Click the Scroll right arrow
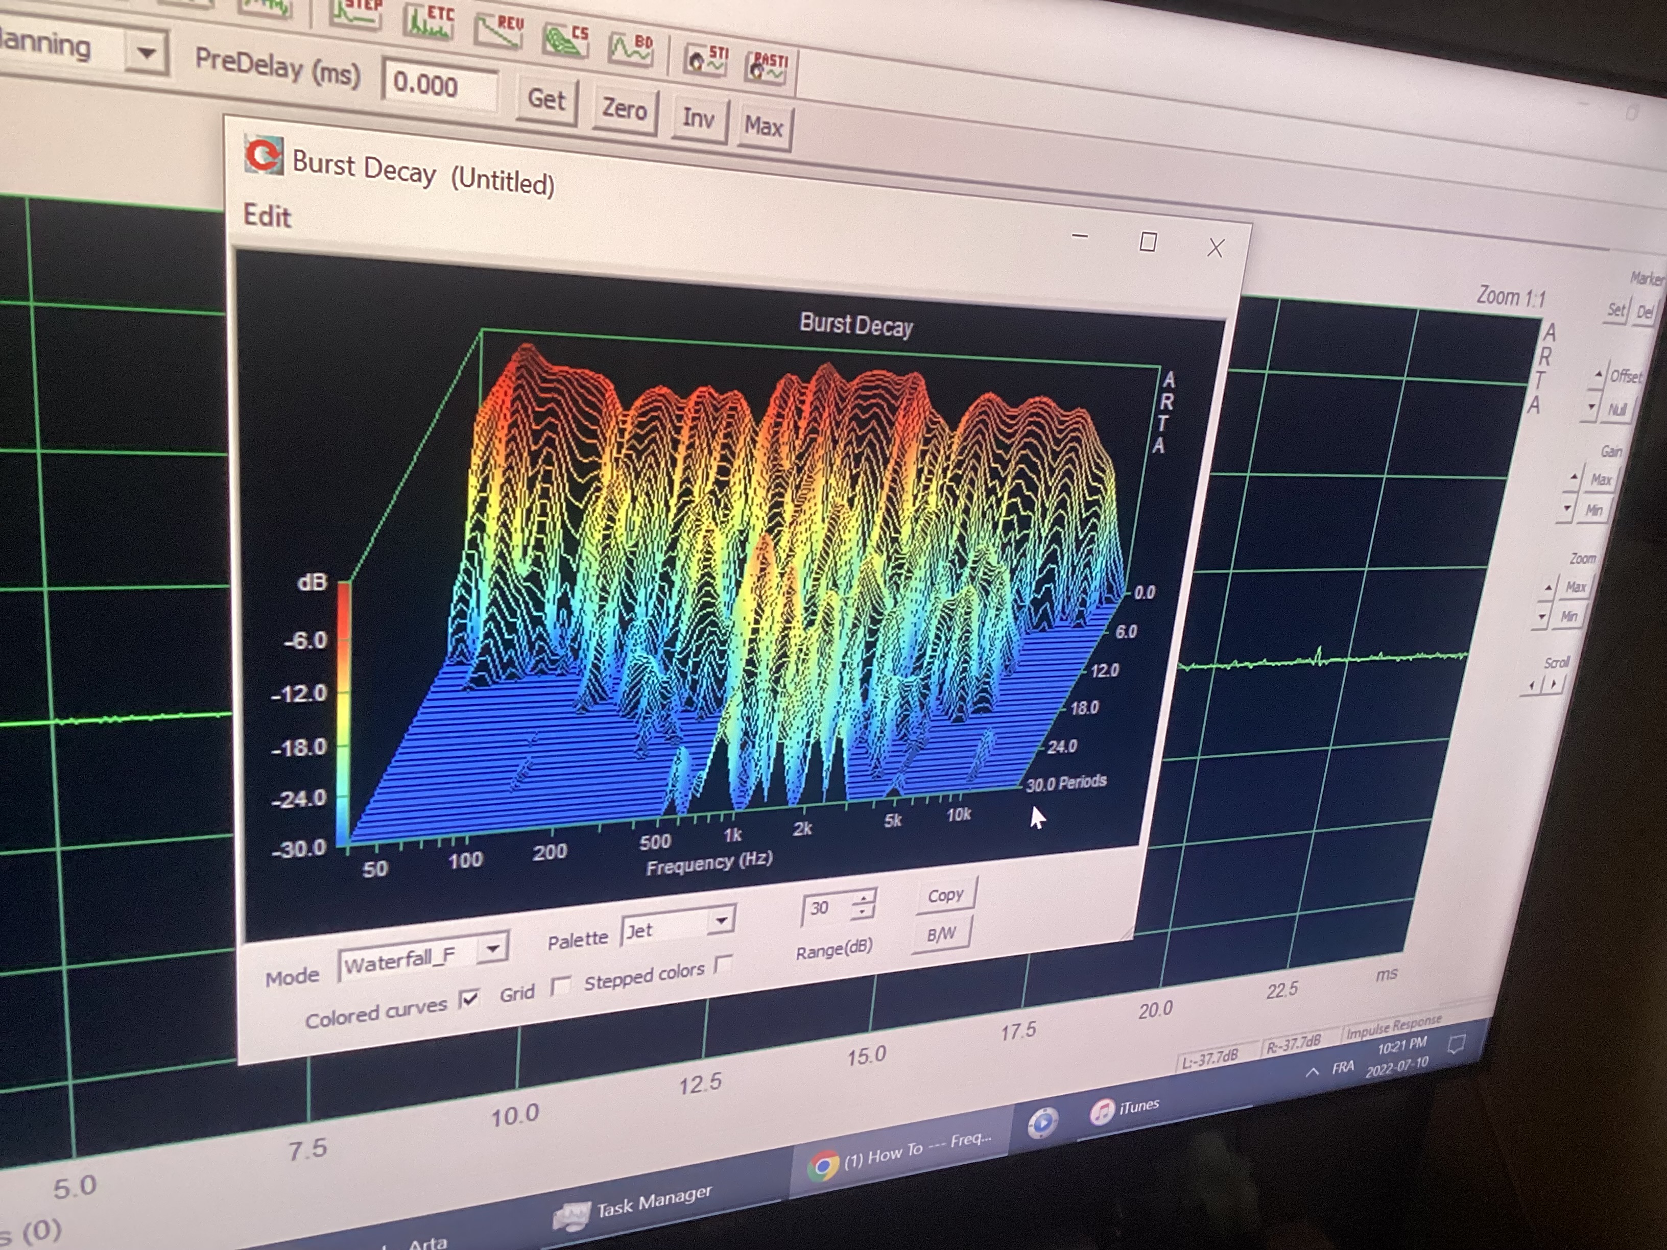1667x1250 pixels. click(1553, 684)
